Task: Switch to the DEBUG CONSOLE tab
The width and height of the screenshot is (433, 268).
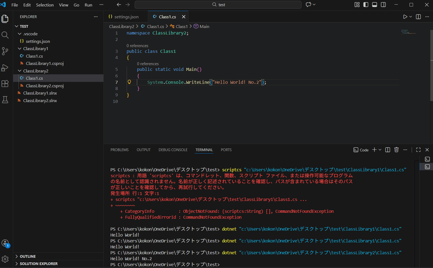Action: tap(173, 150)
